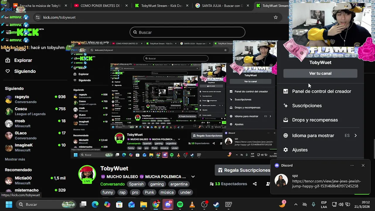Open volume control in system tray
This screenshot has height=211, width=375.
(x=341, y=204)
